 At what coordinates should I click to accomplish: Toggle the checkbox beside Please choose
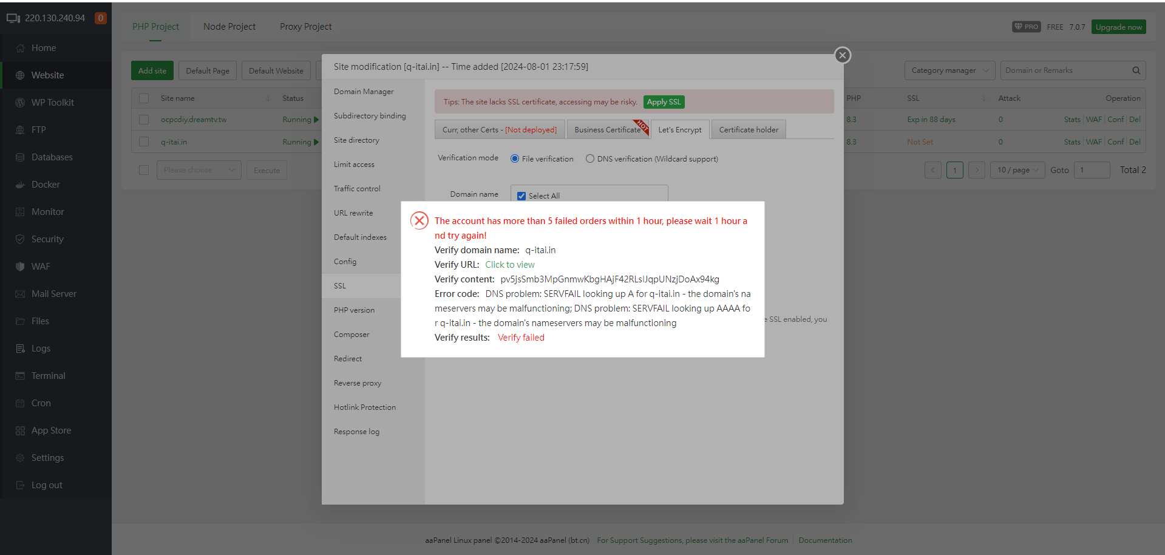[144, 170]
